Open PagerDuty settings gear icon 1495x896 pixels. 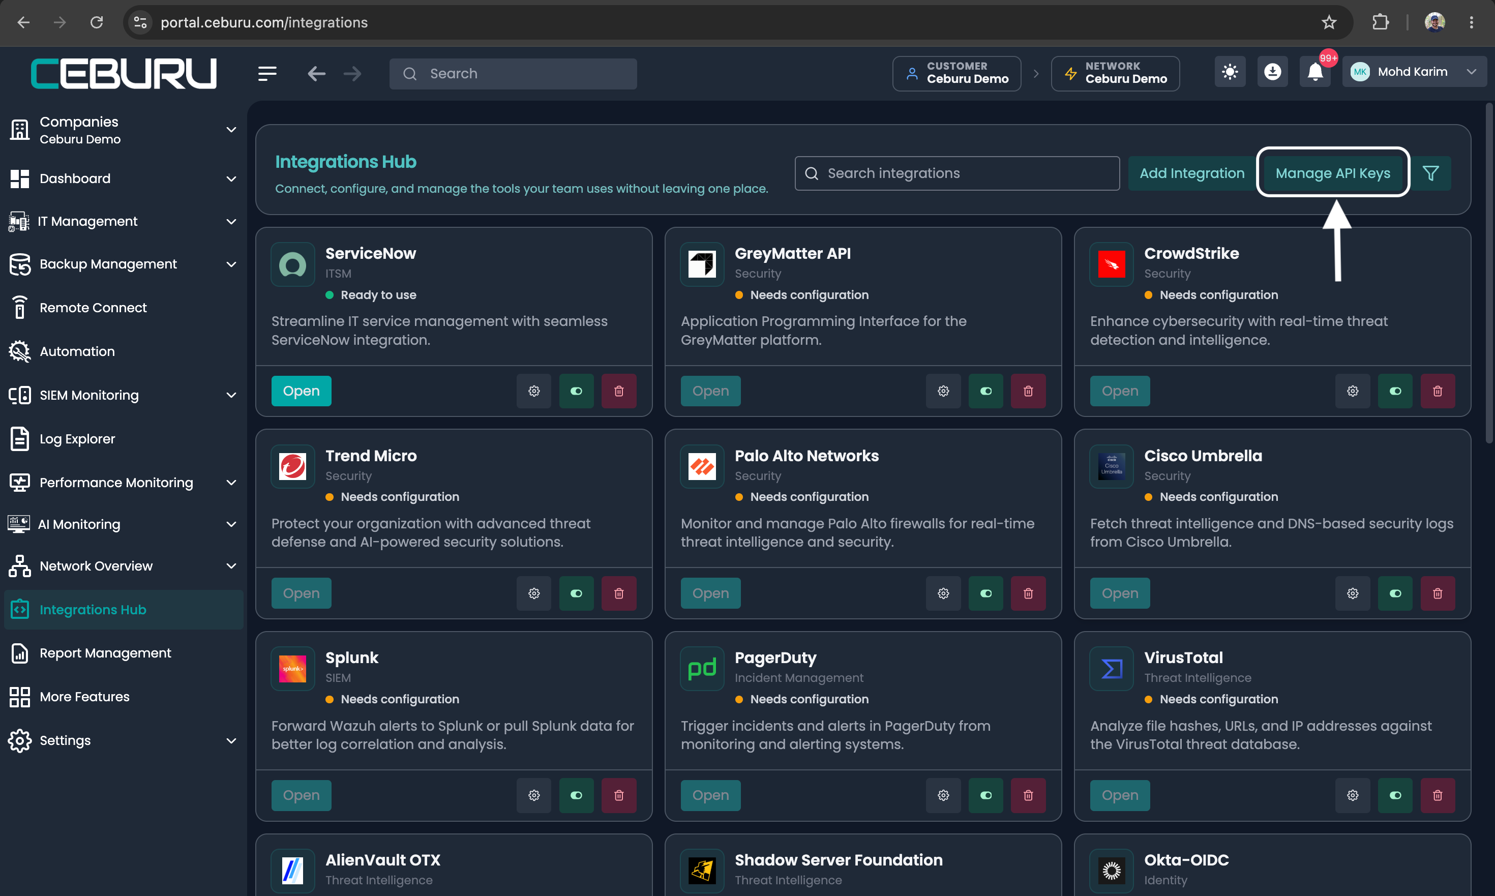tap(943, 795)
